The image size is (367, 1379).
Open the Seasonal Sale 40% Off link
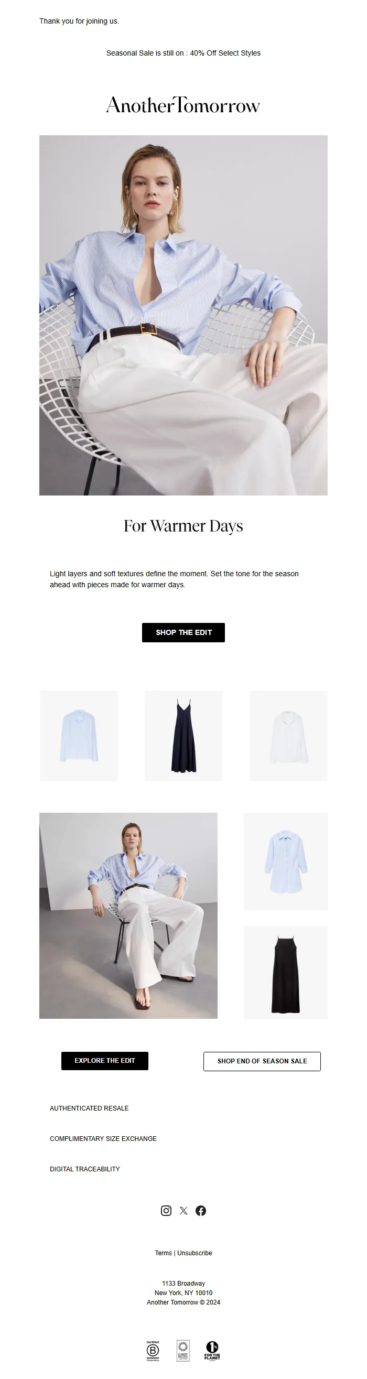click(x=183, y=53)
